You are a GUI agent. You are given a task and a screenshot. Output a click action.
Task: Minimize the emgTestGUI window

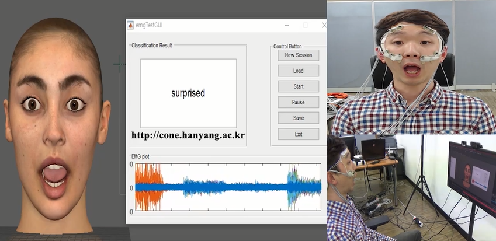point(286,26)
